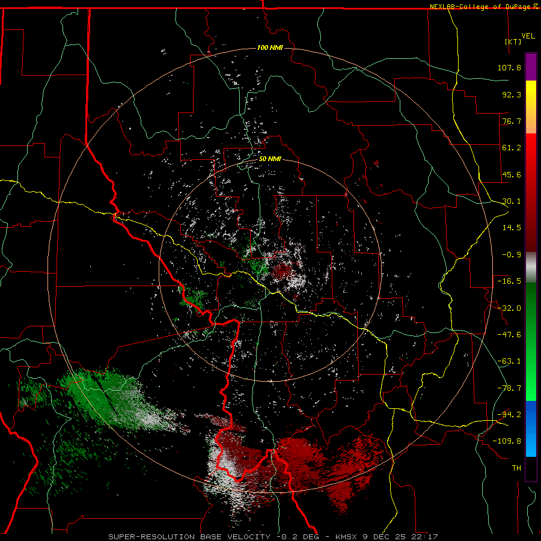
Task: Pick the green segment of the color bar
Action: click(531, 341)
